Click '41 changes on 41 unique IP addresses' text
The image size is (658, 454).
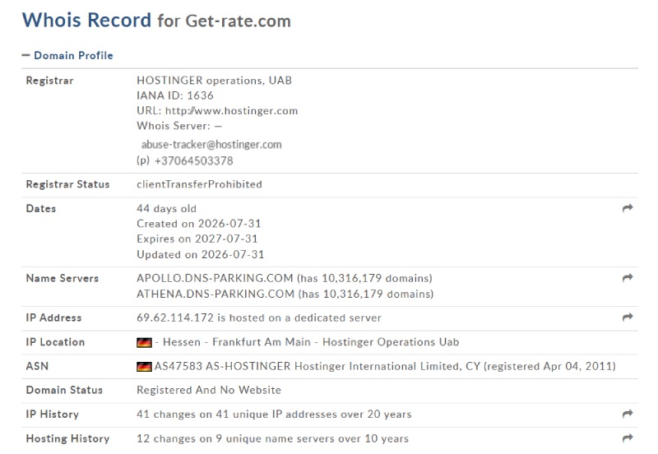(237, 415)
